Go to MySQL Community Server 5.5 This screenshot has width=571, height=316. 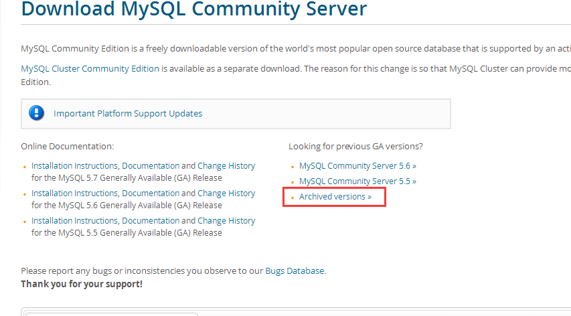pos(357,181)
